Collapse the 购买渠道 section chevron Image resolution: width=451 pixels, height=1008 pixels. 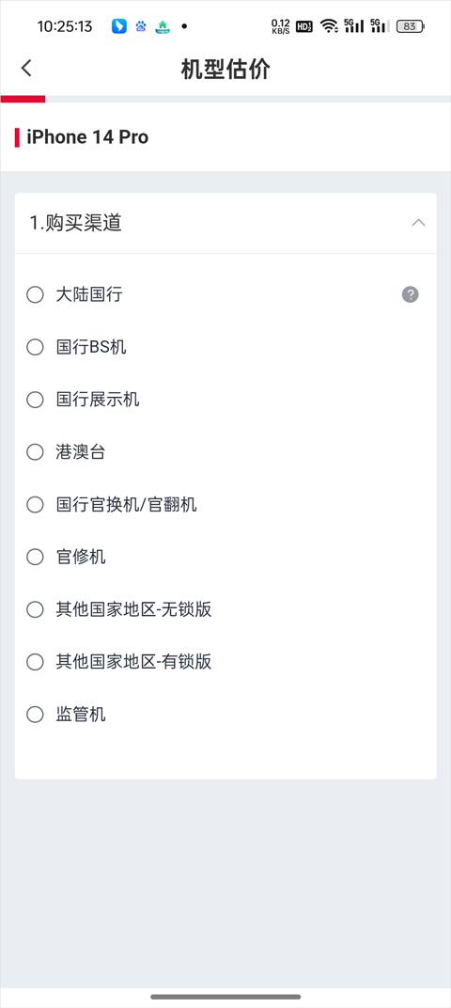tap(418, 223)
